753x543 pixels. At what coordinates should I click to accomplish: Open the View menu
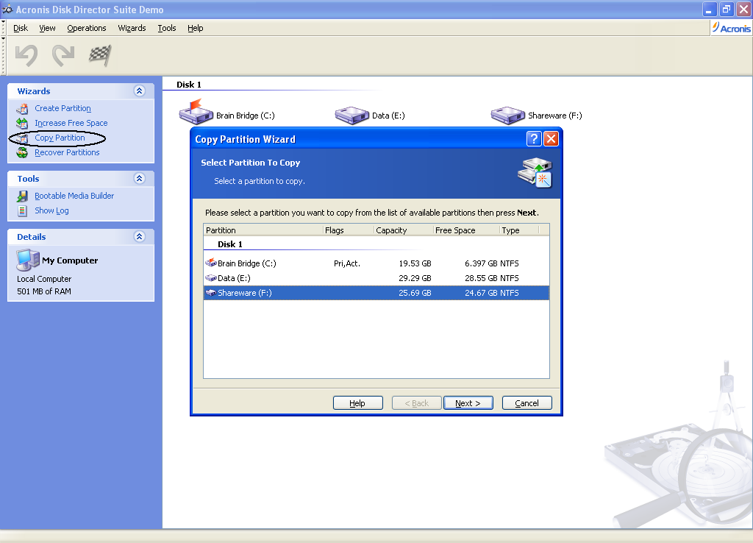47,28
